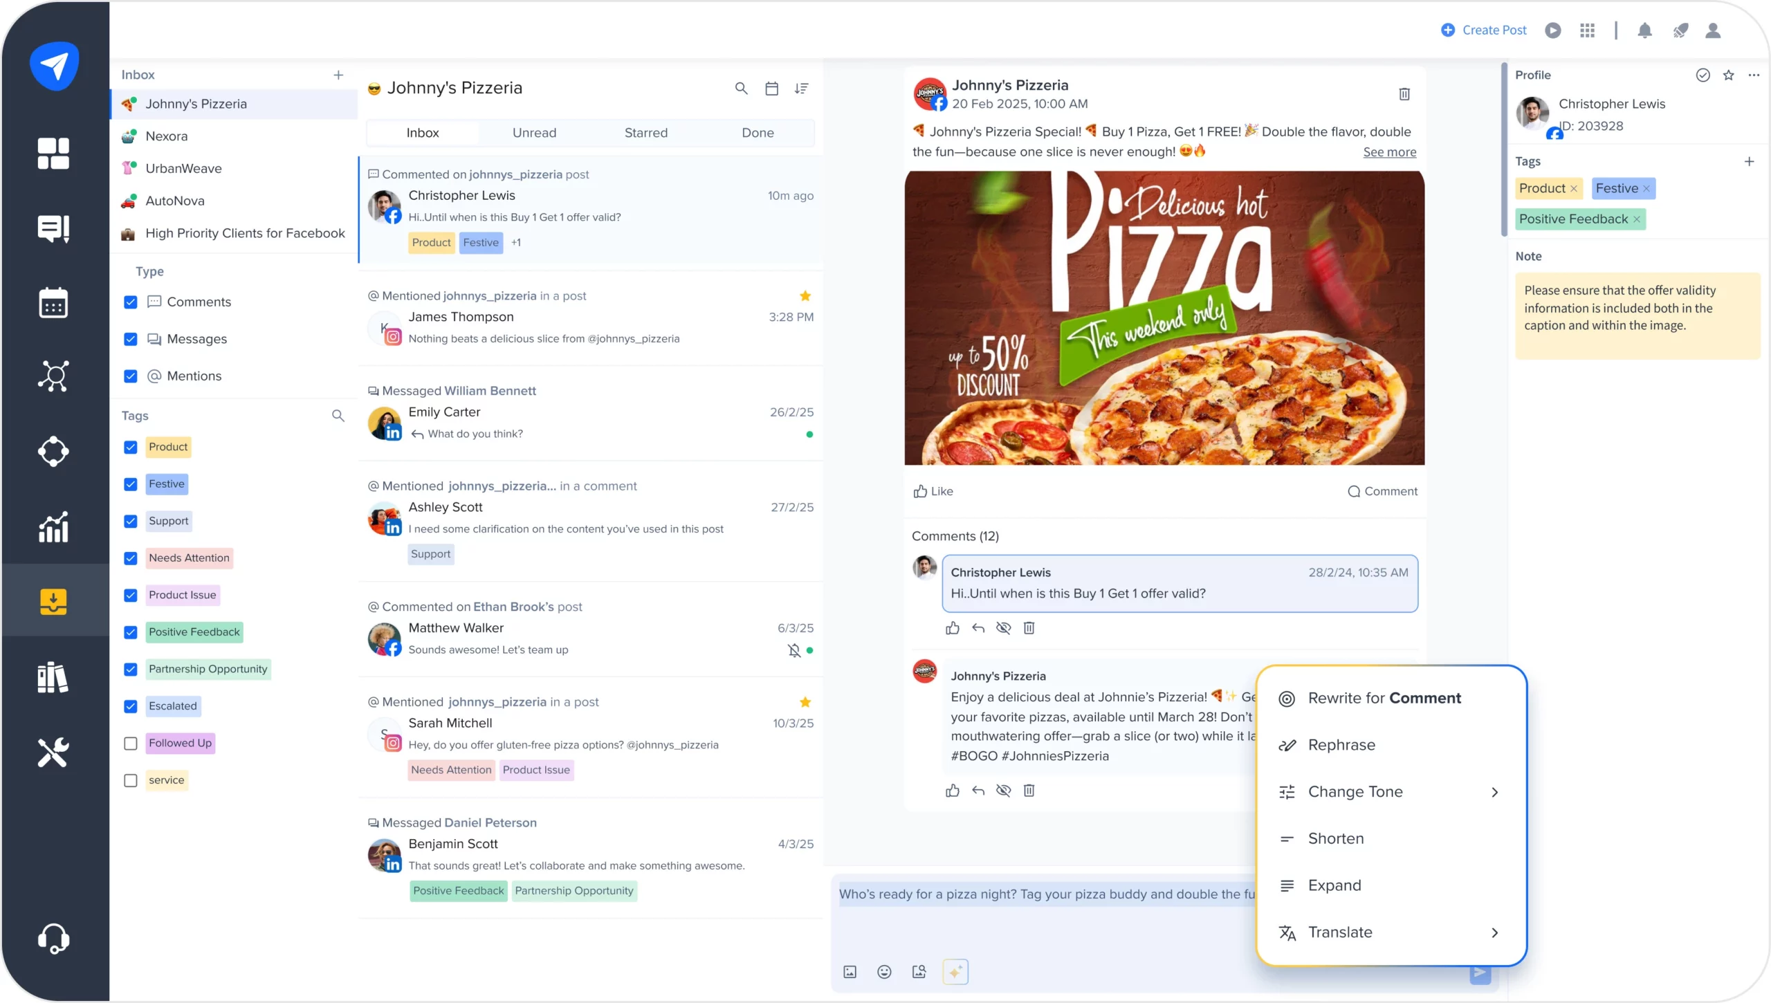The height and width of the screenshot is (1003, 1771).
Task: Click the AI assistant sparkle icon in reply box
Action: 955,972
